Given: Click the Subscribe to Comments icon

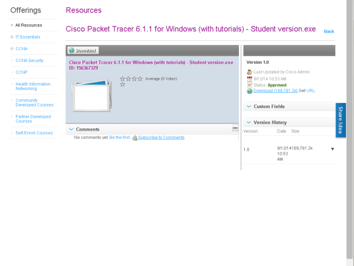Looking at the screenshot, I should pyautogui.click(x=135, y=138).
